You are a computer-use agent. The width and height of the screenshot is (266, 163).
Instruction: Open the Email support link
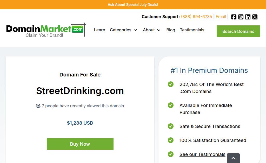(x=221, y=17)
